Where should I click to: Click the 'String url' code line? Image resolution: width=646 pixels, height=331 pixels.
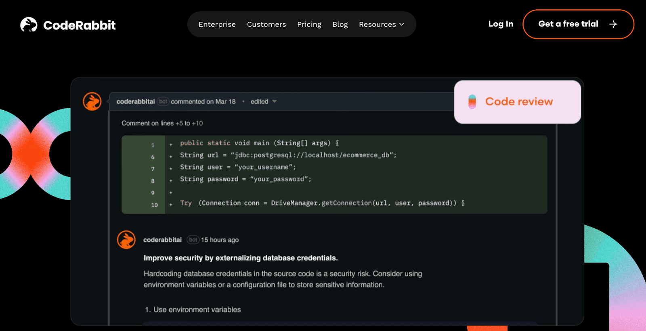click(288, 155)
